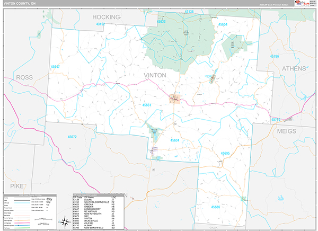Image resolution: width=318 pixels, height=231 pixels.
Task: Click the 'ROSS' county label
Action: click(x=24, y=77)
